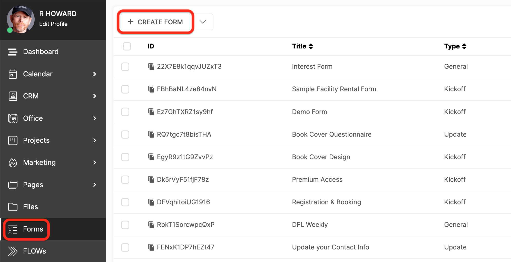511x262 pixels.
Task: Toggle the select-all checkbox in the header
Action: point(127,46)
